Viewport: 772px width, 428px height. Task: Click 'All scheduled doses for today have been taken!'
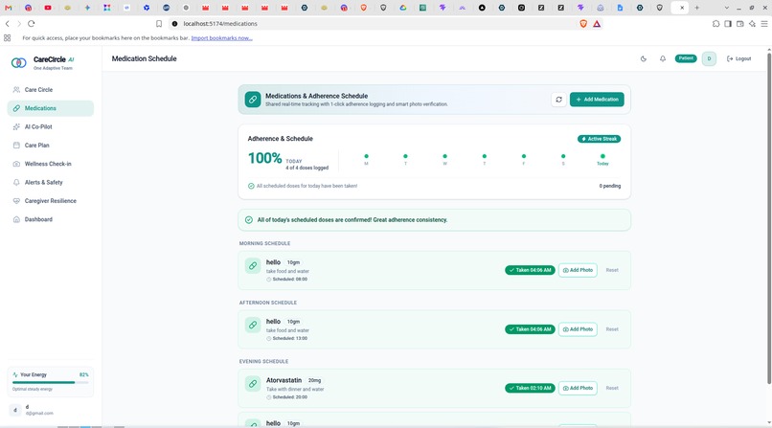coord(307,186)
